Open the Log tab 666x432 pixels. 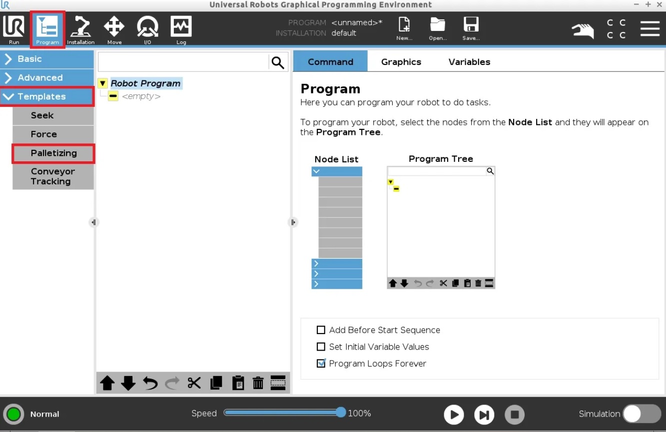(x=181, y=29)
